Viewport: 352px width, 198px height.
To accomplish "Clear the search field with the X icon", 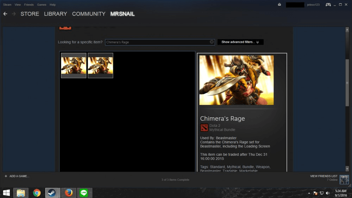I will [x=212, y=42].
